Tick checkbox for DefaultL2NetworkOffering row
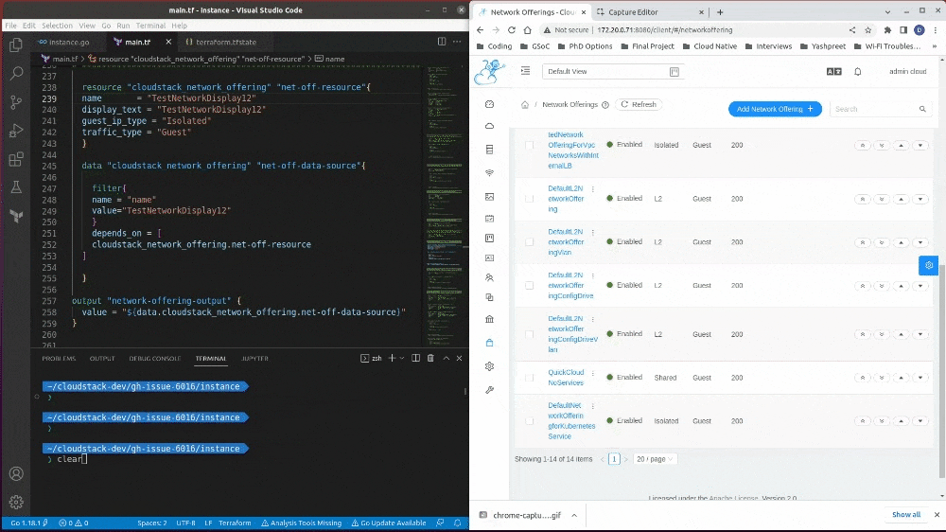The image size is (946, 532). [x=529, y=198]
